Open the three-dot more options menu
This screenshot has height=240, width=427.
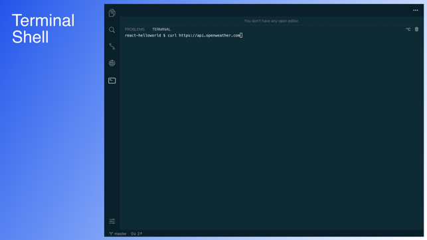point(416,11)
